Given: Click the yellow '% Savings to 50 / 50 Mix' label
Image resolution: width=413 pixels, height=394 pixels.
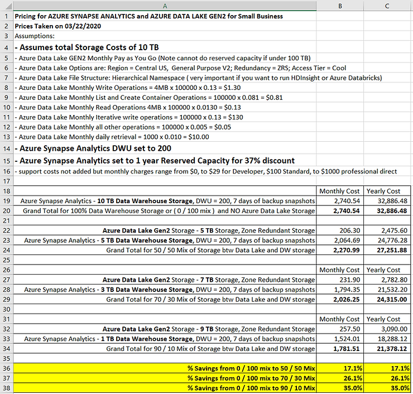Looking at the screenshot, I should point(165,368).
